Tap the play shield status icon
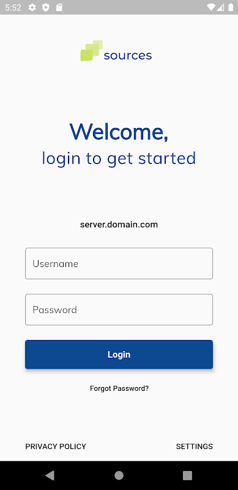Image resolution: width=238 pixels, height=490 pixels. point(46,7)
